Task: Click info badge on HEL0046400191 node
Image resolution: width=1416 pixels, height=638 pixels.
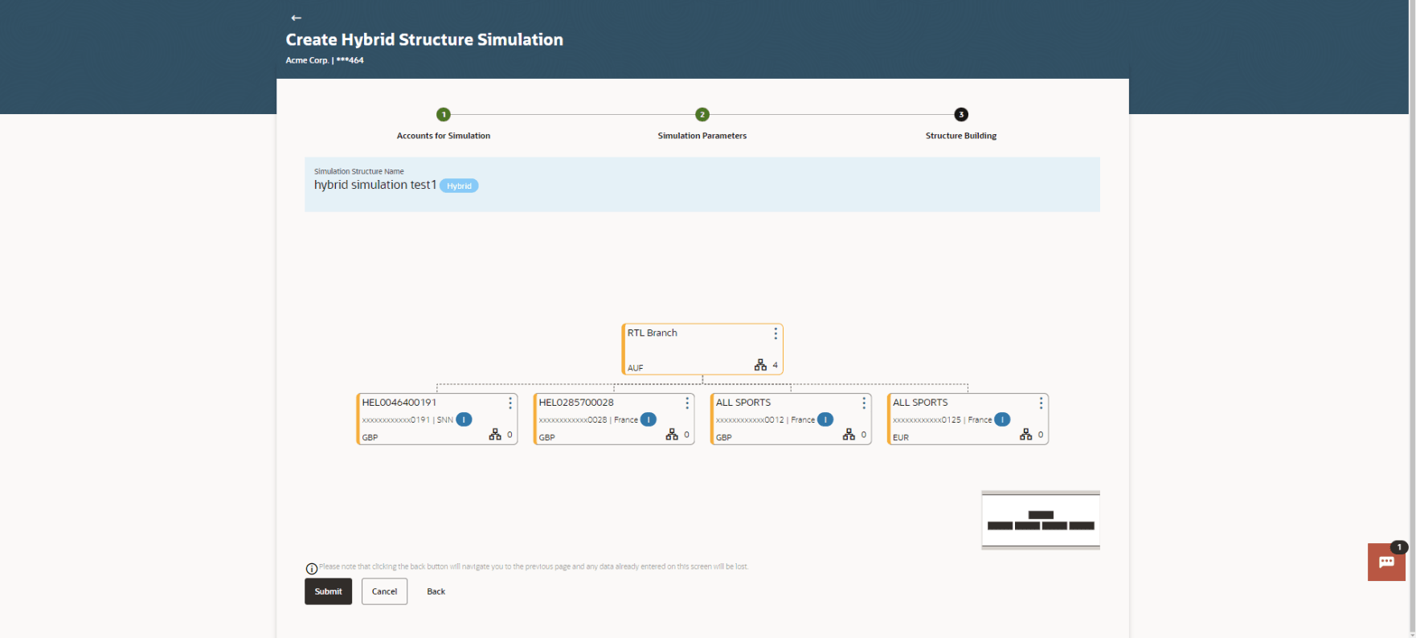Action: [x=464, y=419]
